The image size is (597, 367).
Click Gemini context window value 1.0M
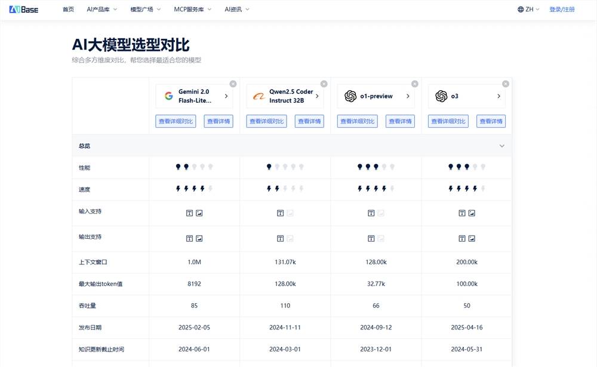click(194, 262)
